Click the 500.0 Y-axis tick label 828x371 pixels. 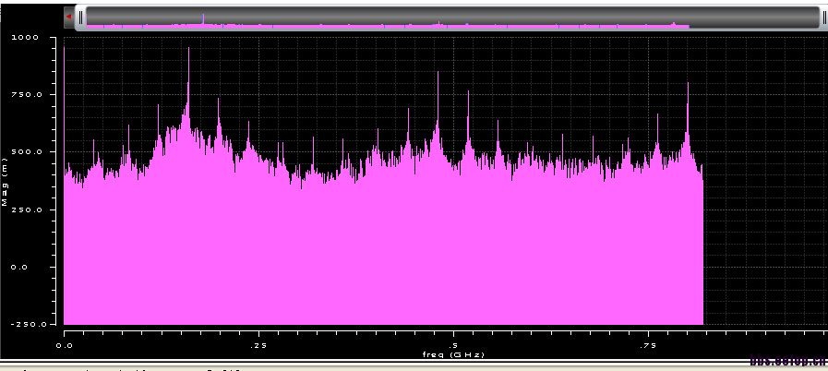(x=26, y=152)
